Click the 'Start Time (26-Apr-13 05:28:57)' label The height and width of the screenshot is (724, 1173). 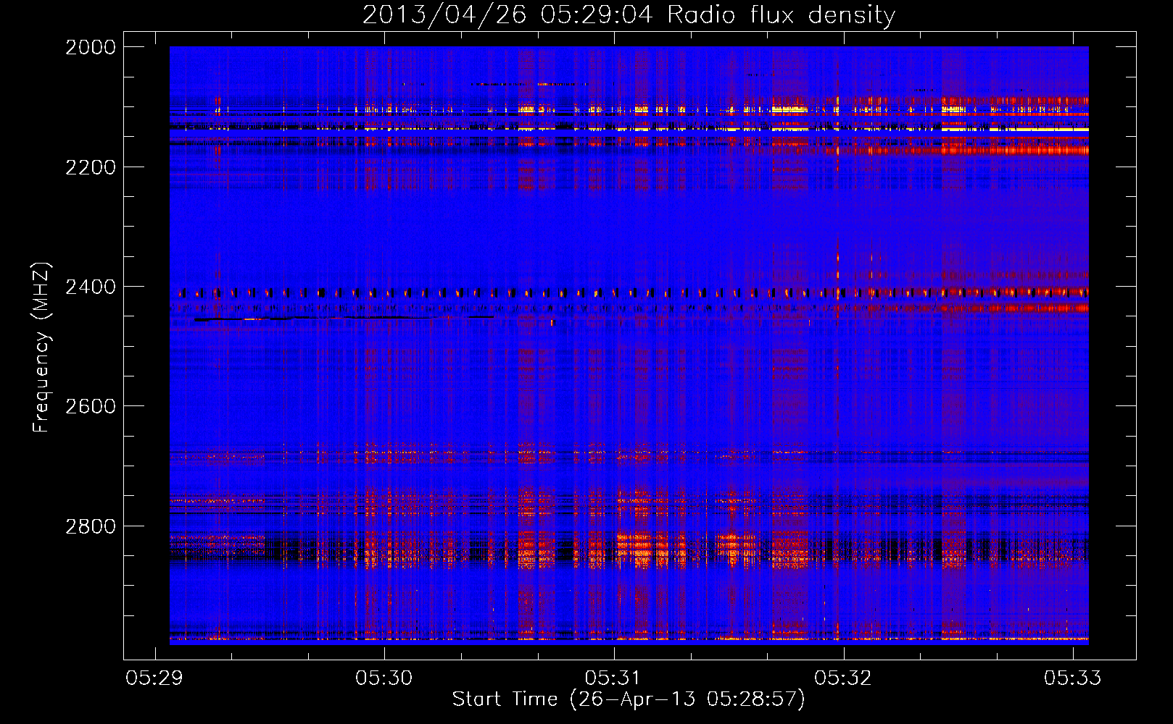(629, 699)
